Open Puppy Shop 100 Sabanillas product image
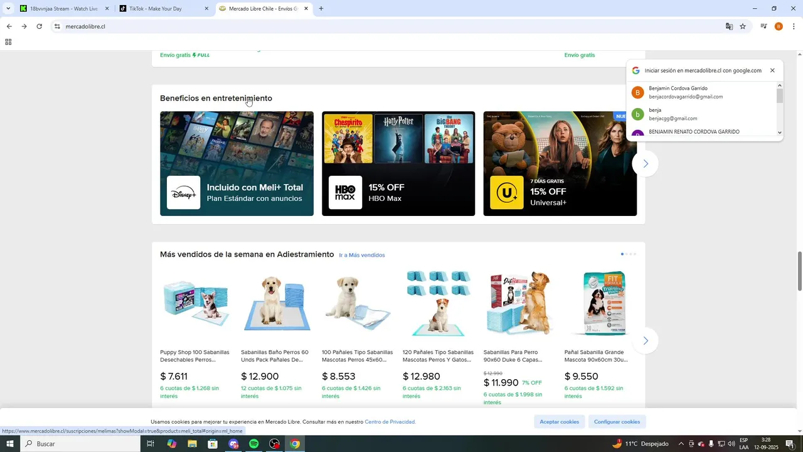 tap(196, 304)
